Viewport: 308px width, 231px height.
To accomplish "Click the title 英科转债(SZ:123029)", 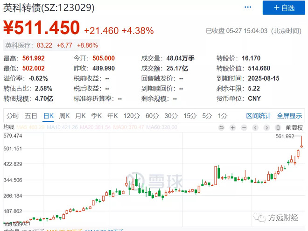I will click(x=49, y=8).
